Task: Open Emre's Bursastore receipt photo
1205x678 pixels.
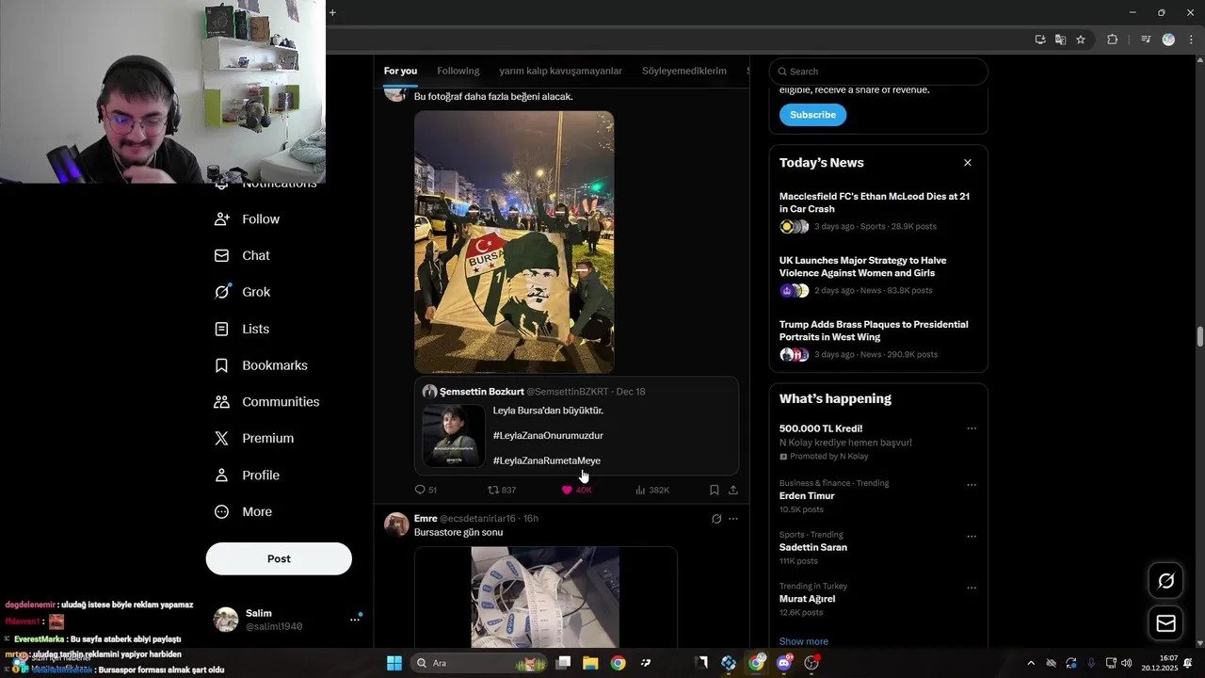Action: click(545, 597)
